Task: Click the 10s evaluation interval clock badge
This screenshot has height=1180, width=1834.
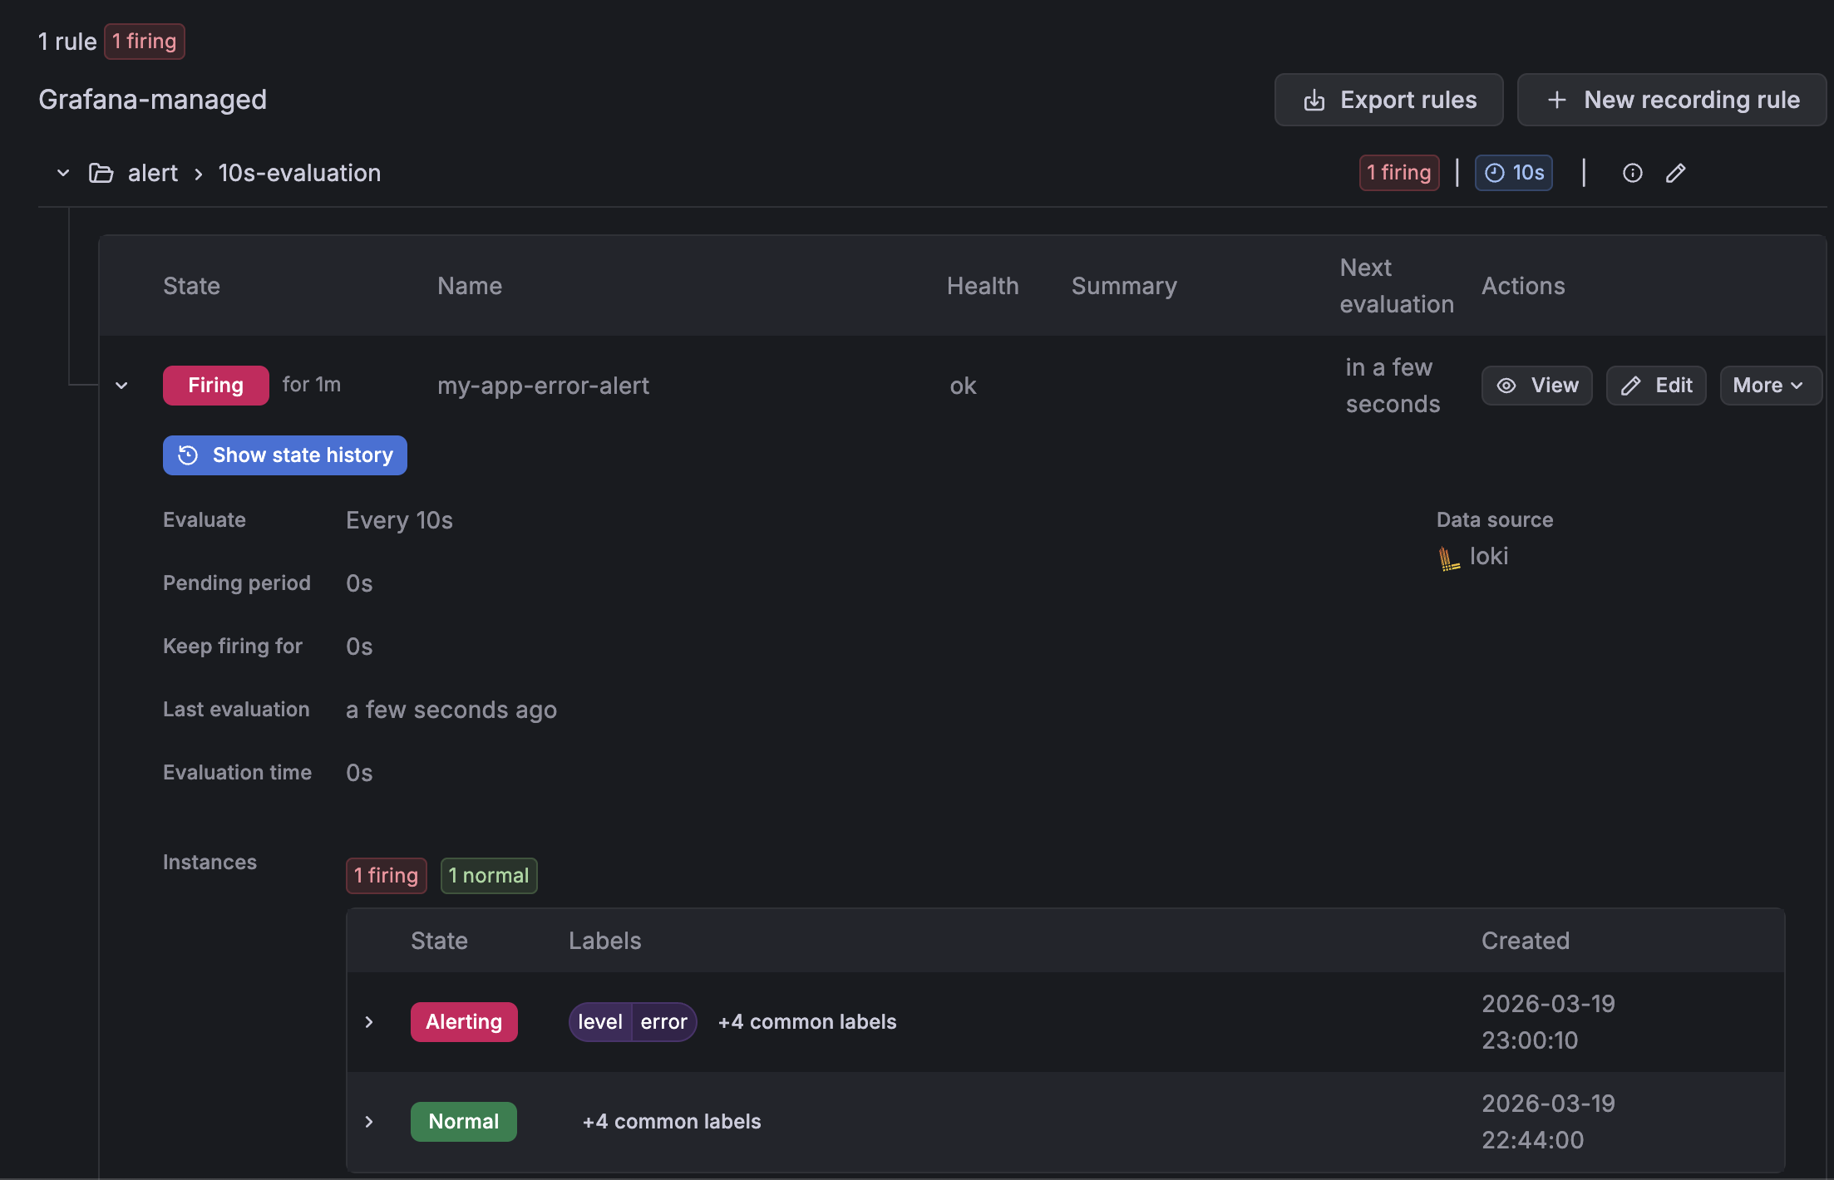Action: (x=1513, y=173)
